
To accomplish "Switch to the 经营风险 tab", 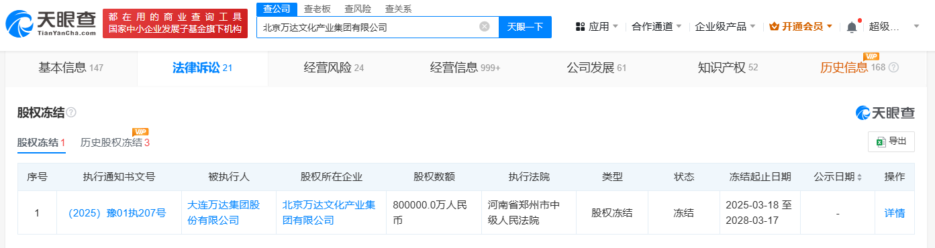I will pyautogui.click(x=334, y=68).
